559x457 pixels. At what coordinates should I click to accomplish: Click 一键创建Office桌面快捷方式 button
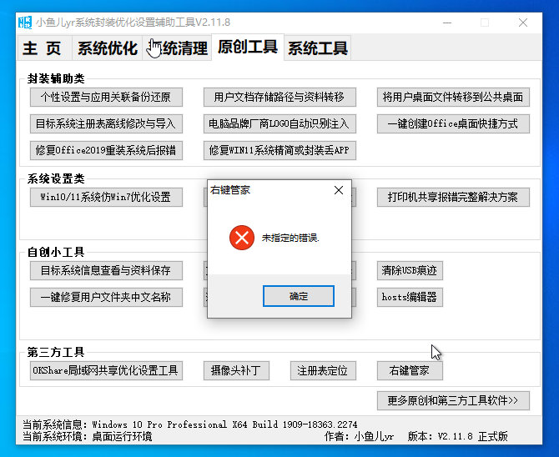[453, 123]
